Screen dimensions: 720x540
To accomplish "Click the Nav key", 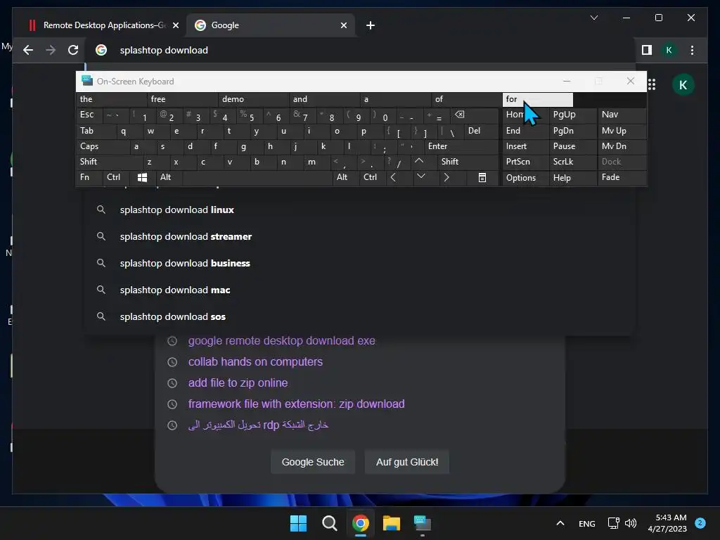I will 622,115.
